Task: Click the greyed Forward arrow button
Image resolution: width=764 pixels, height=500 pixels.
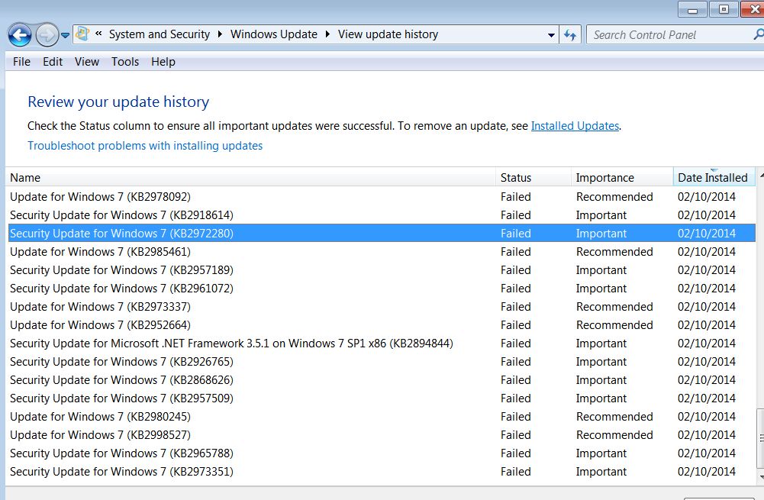Action: (x=47, y=35)
